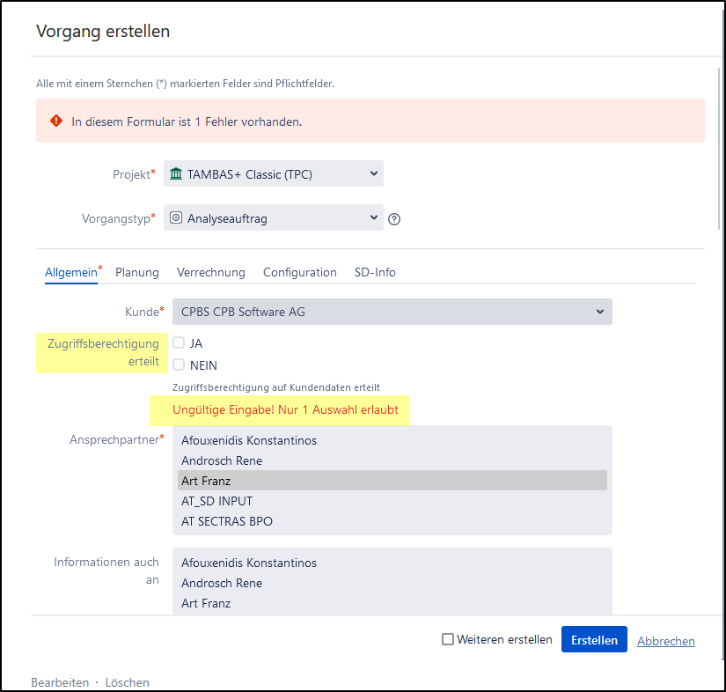This screenshot has width=726, height=692.
Task: Open the Configuration tab
Action: click(300, 272)
